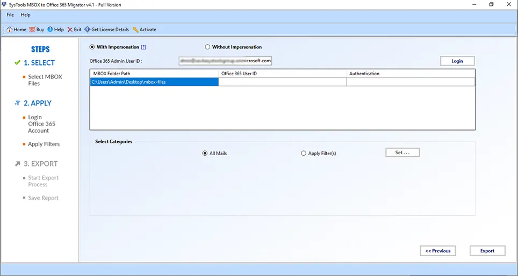Click the 3. EXPORT step heading
The height and width of the screenshot is (276, 518).
pyautogui.click(x=40, y=164)
